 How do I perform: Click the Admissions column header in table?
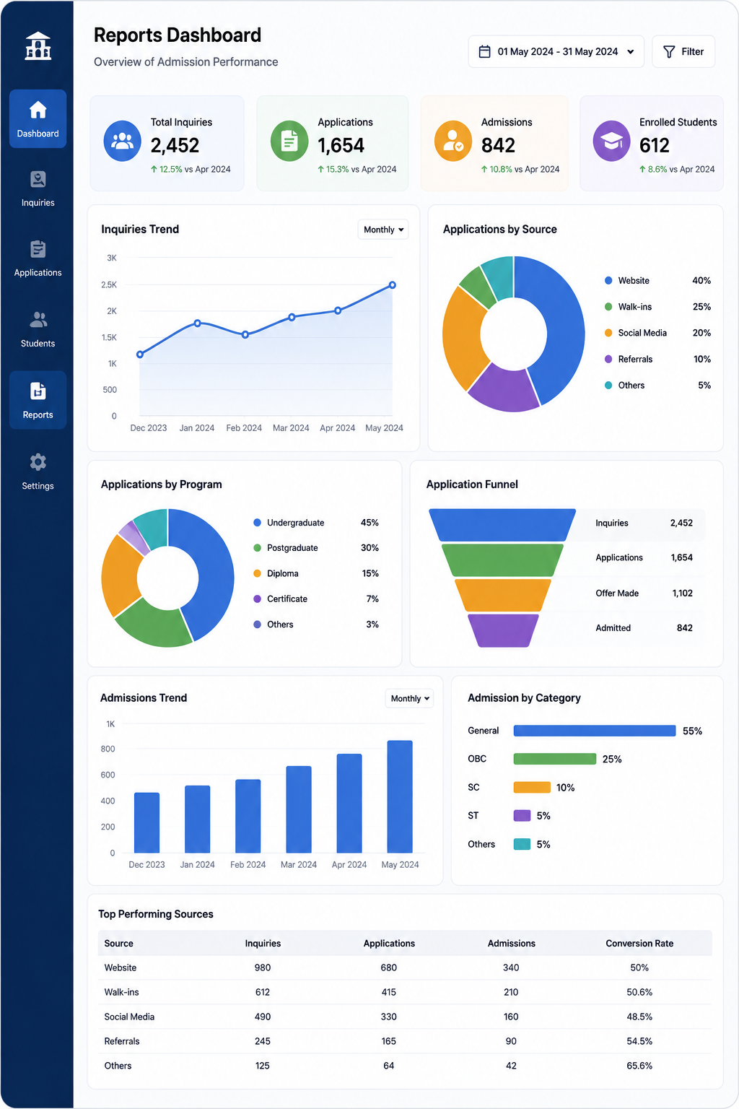coord(511,944)
